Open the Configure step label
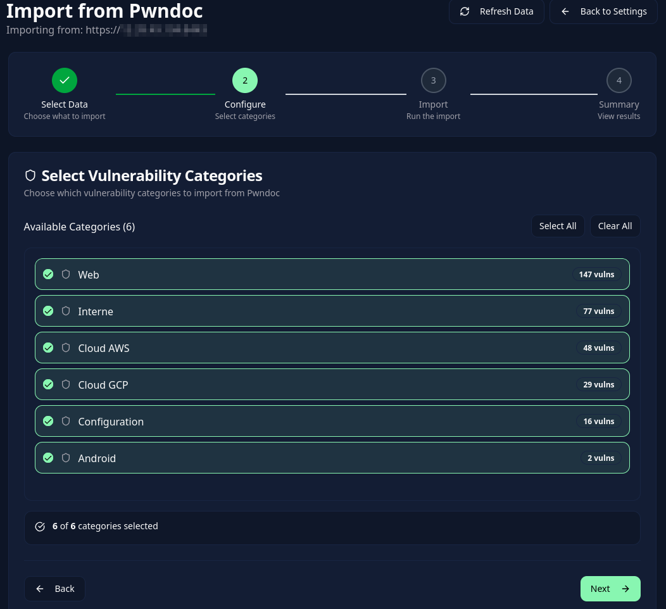Image resolution: width=666 pixels, height=609 pixels. [x=245, y=104]
